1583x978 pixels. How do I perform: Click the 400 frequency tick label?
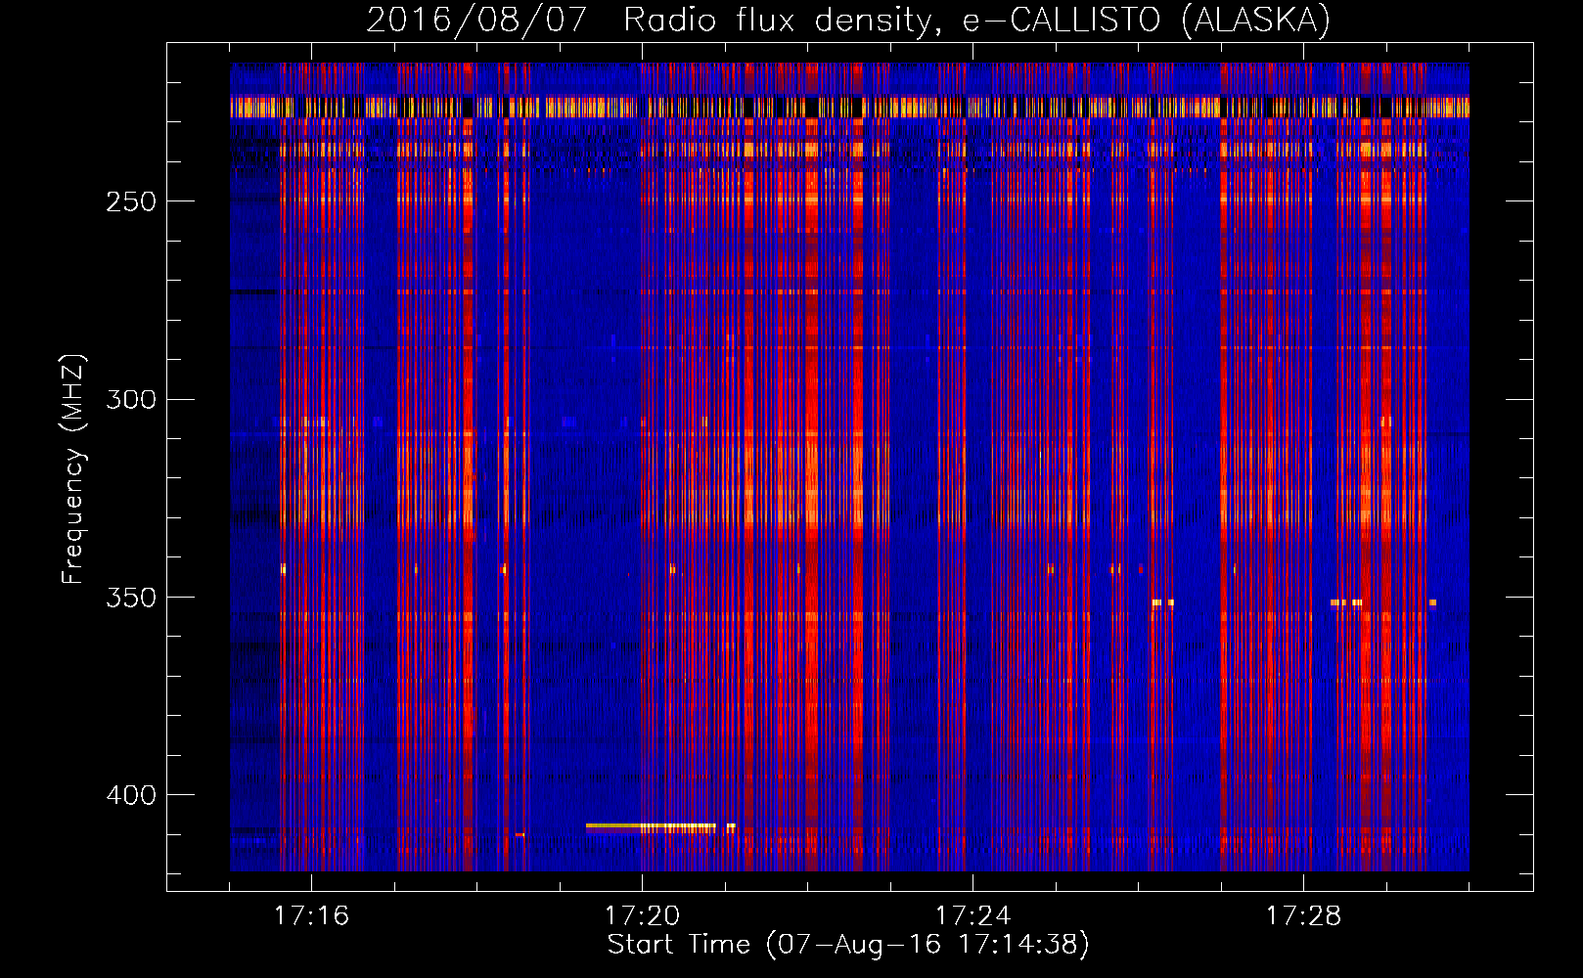click(131, 795)
